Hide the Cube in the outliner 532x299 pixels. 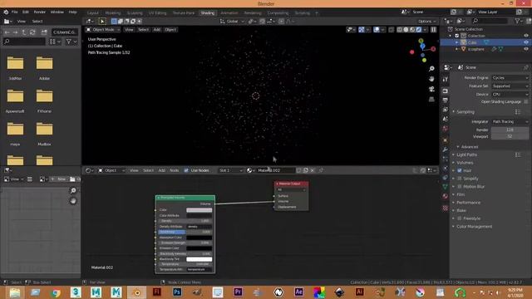[x=526, y=42]
